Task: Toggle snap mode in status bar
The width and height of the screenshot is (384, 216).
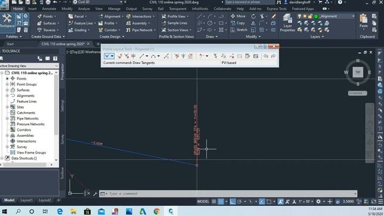Action: pyautogui.click(x=221, y=202)
